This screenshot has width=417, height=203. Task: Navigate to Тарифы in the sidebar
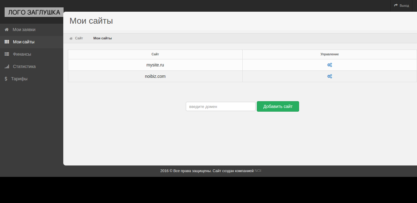point(31,79)
